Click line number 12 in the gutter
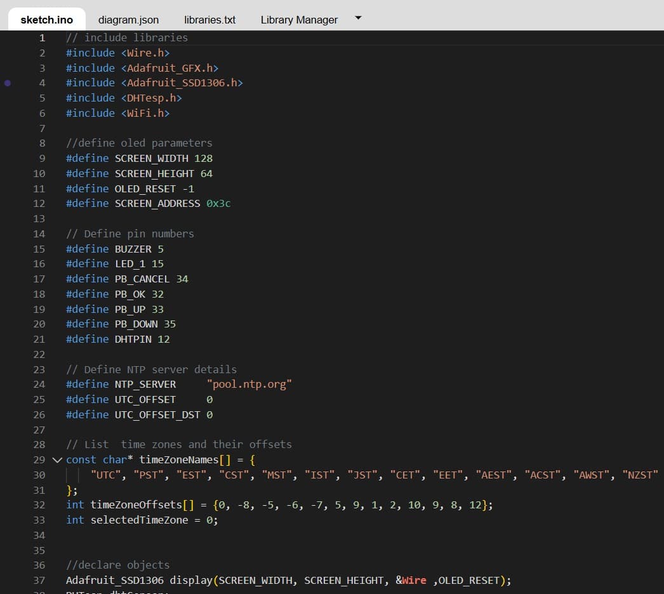664x594 pixels. [39, 204]
